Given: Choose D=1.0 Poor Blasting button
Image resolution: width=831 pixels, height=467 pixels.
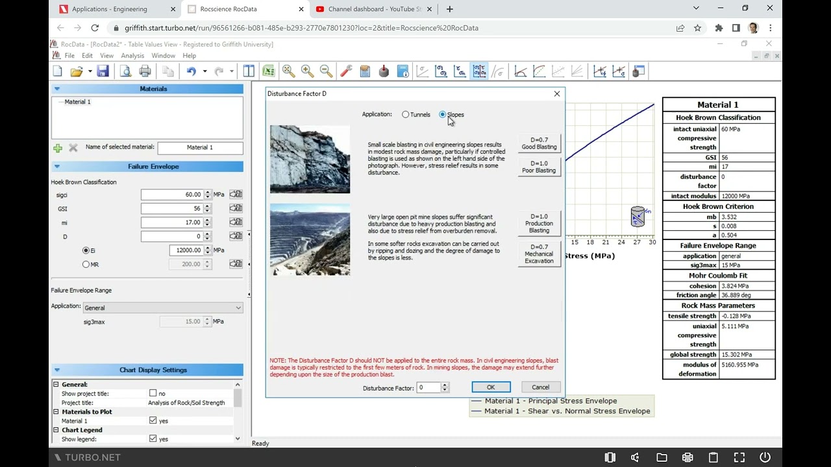Looking at the screenshot, I should click(539, 167).
